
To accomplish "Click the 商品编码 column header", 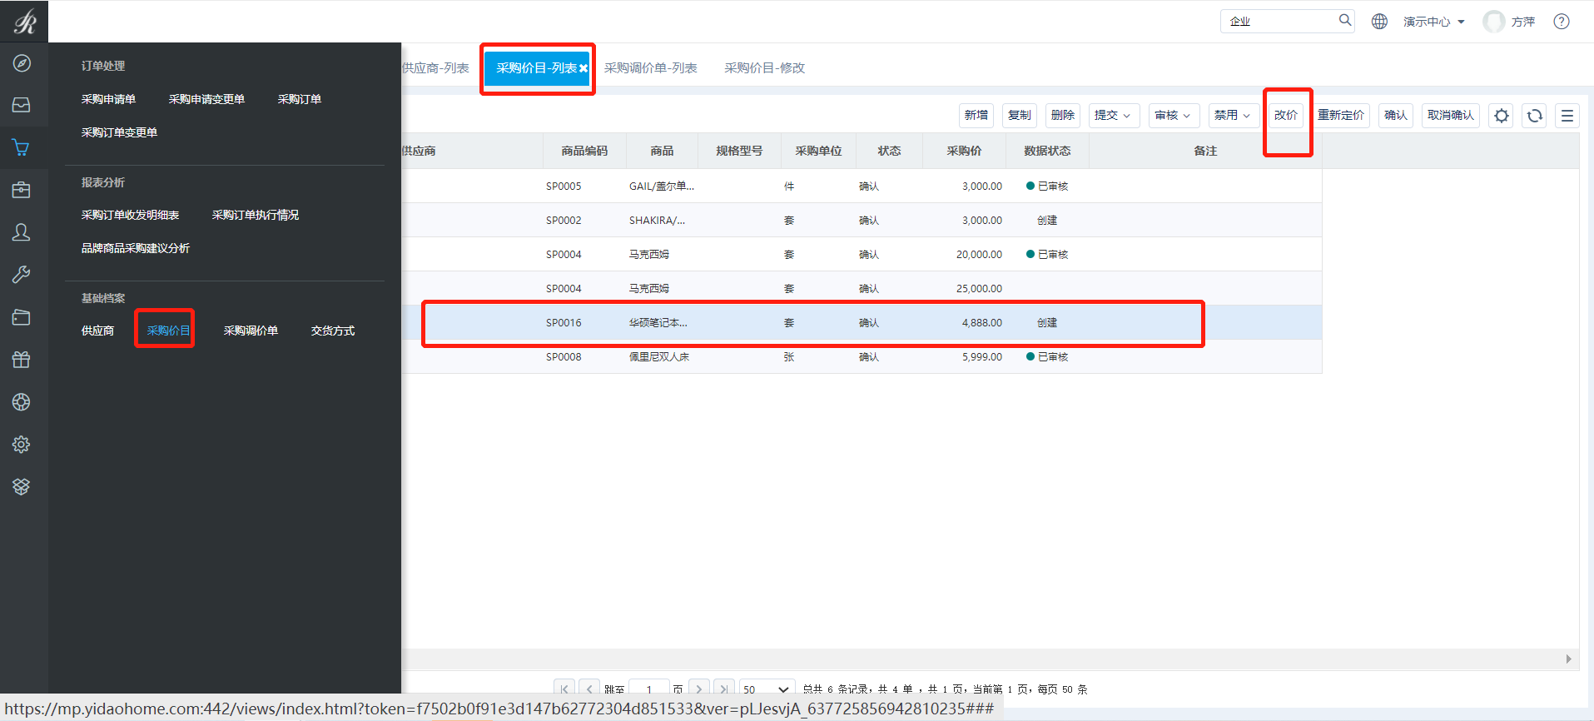I will tap(584, 151).
